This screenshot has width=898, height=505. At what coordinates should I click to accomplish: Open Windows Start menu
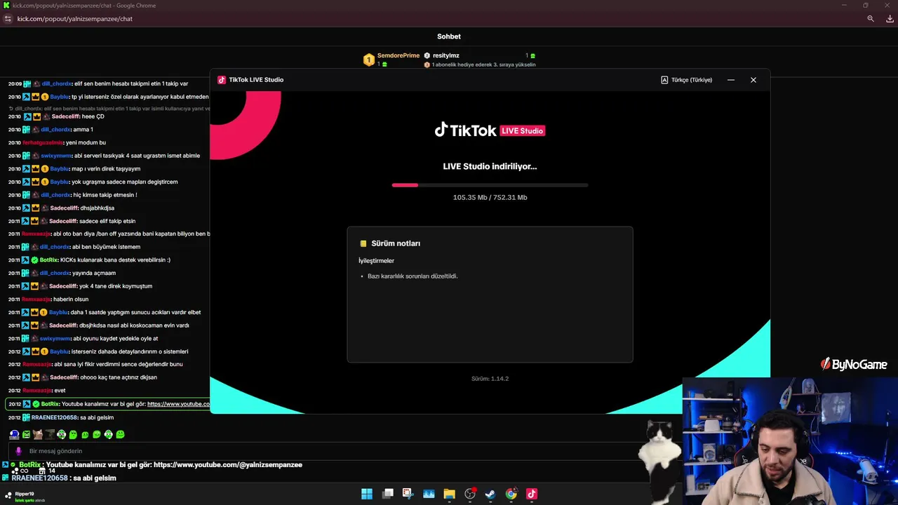tap(367, 494)
